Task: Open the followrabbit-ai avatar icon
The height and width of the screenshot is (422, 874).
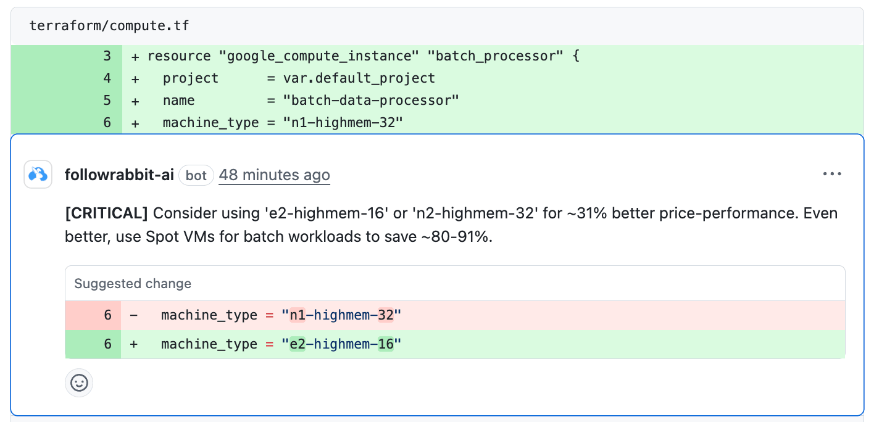Action: coord(38,175)
